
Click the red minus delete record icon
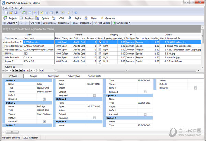(x=28, y=71)
